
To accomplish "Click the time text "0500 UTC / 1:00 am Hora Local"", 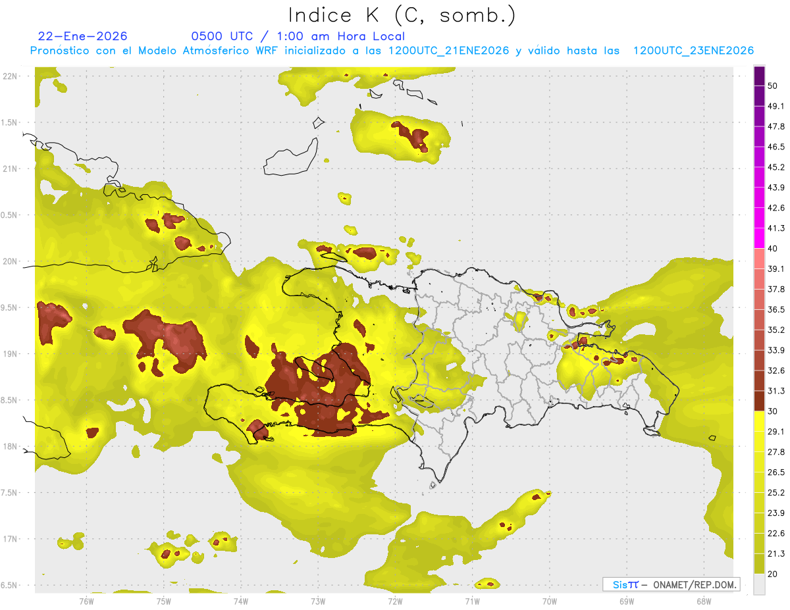I will [x=298, y=36].
